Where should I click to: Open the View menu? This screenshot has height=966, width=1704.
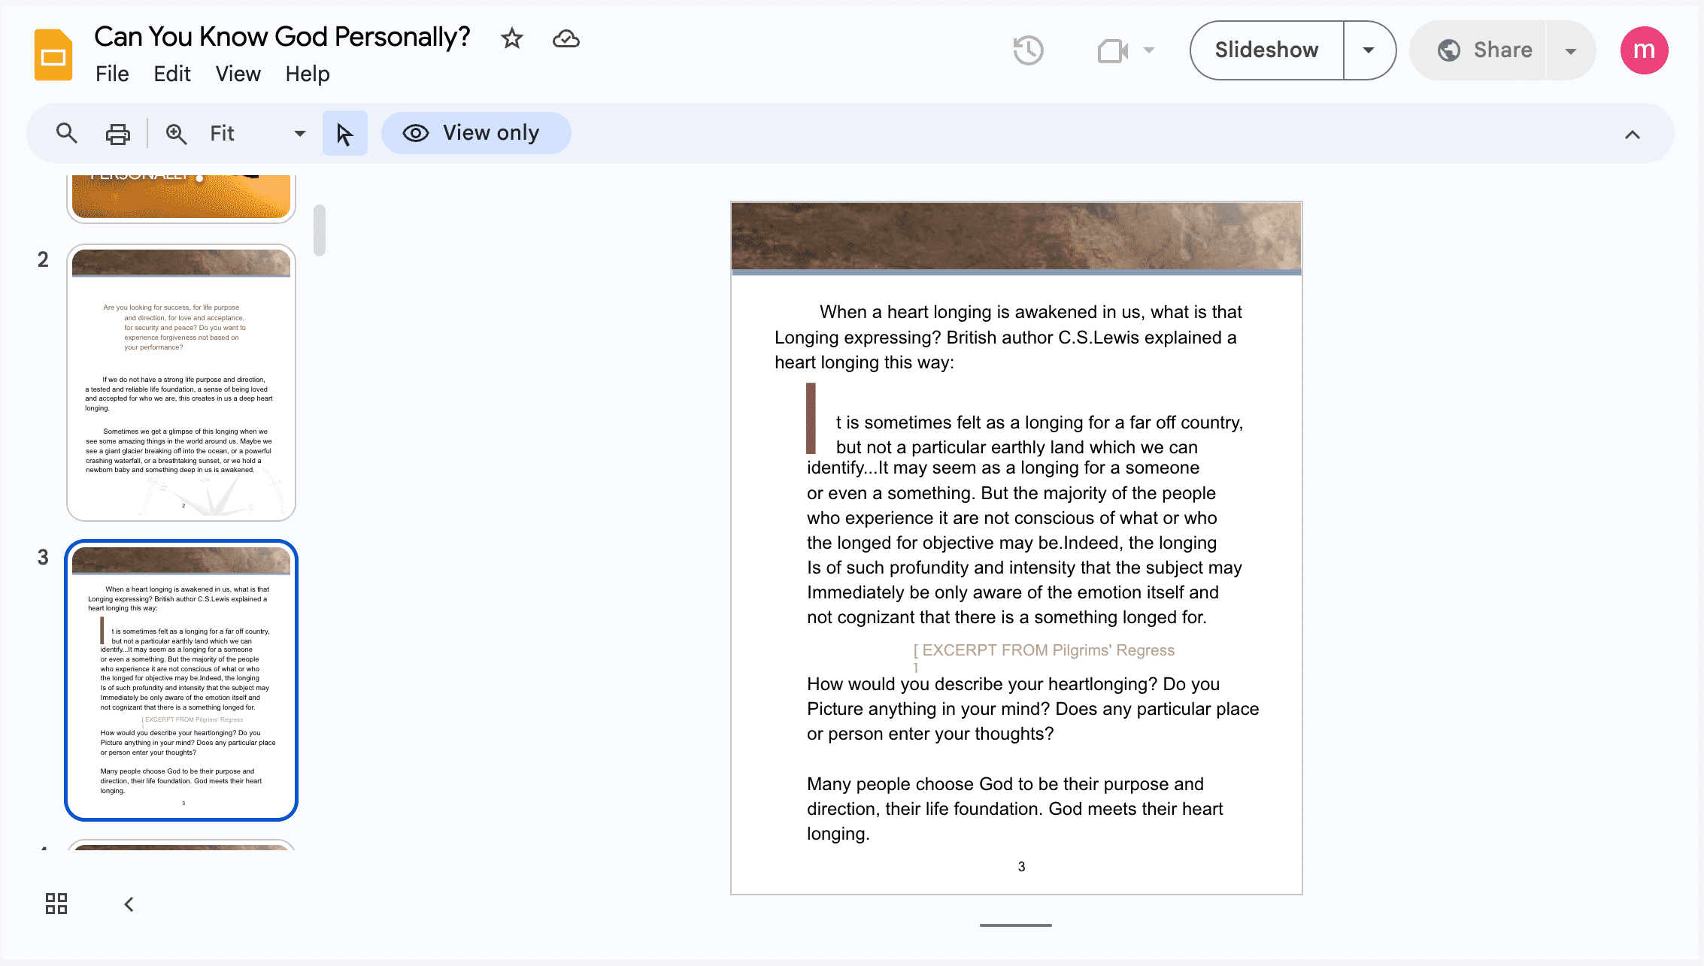tap(238, 74)
